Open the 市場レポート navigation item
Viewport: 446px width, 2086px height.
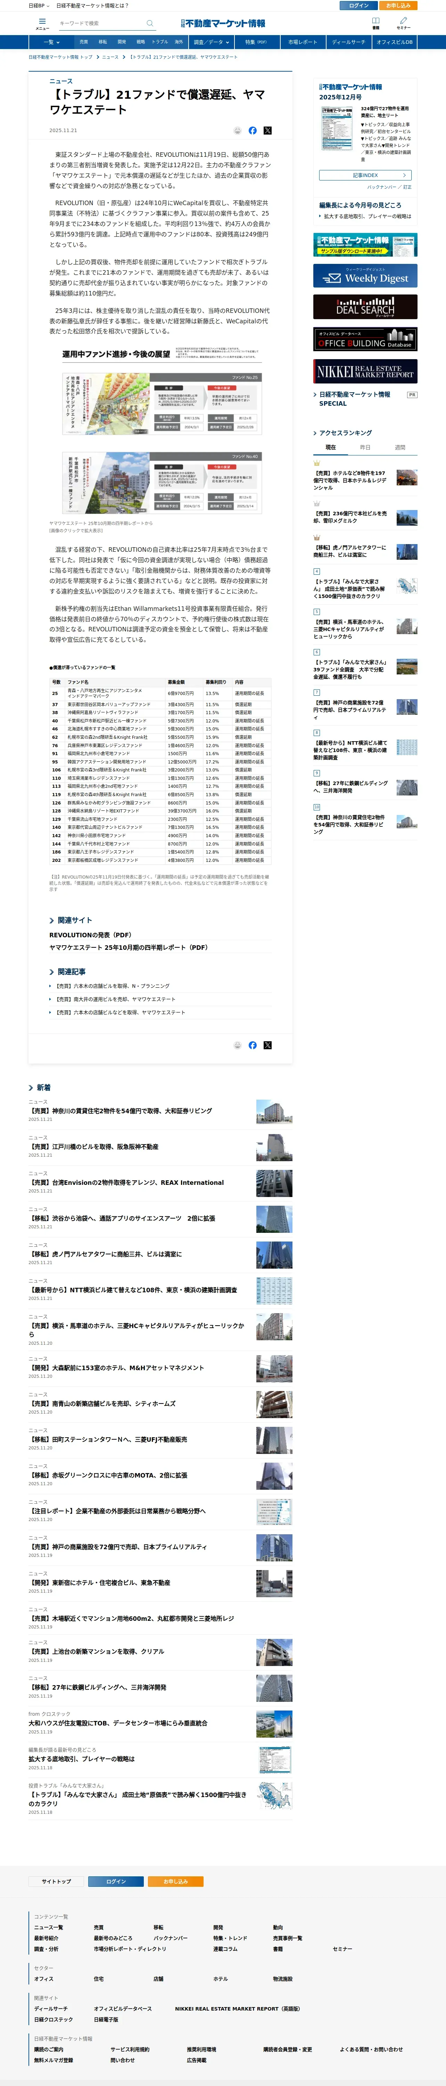pyautogui.click(x=303, y=42)
